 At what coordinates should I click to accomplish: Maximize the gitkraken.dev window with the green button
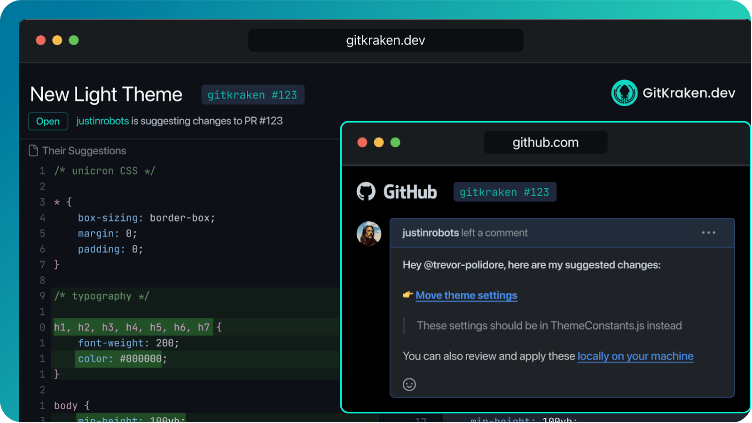click(x=74, y=40)
